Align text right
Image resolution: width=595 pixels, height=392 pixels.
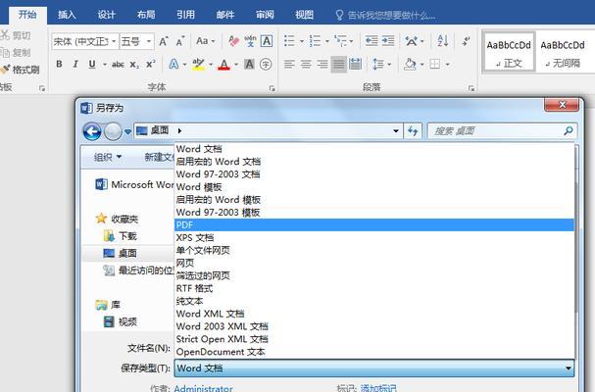coord(322,65)
